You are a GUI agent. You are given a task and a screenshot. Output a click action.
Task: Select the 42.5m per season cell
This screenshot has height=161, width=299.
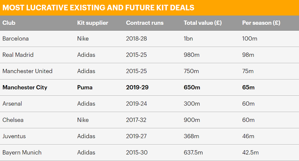coord(250,153)
